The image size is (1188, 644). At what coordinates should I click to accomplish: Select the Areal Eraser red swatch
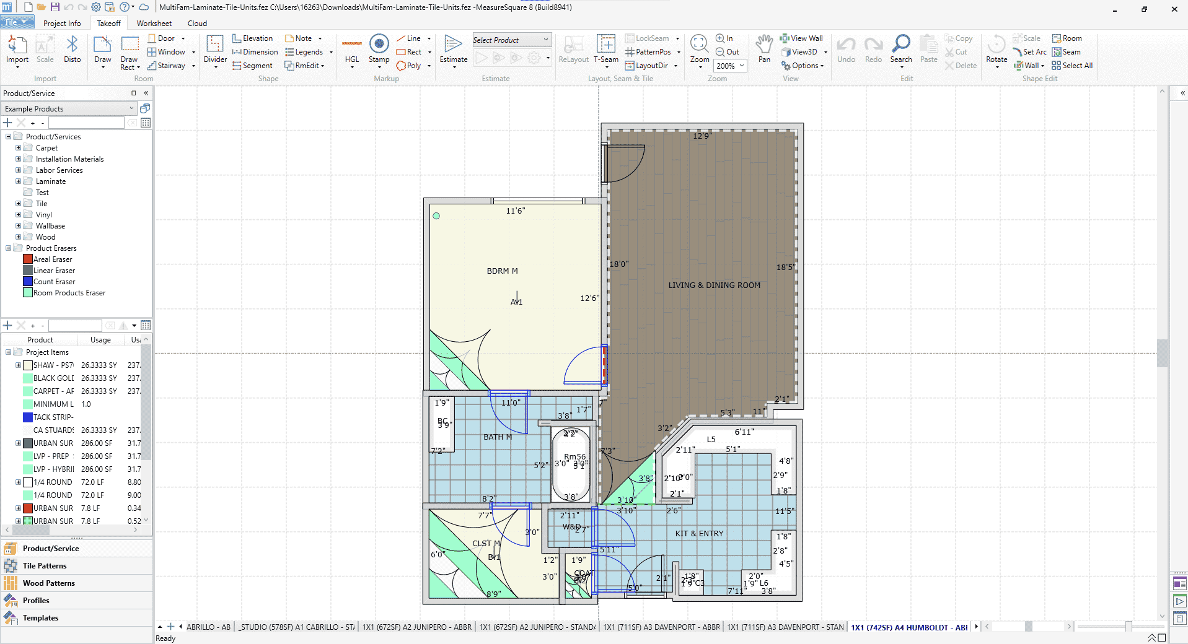(x=28, y=259)
